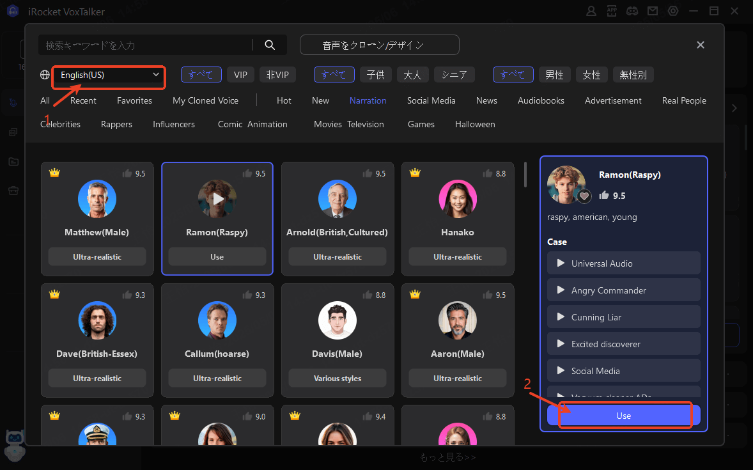The height and width of the screenshot is (470, 753).
Task: Close the voice selection dialog
Action: pos(701,45)
